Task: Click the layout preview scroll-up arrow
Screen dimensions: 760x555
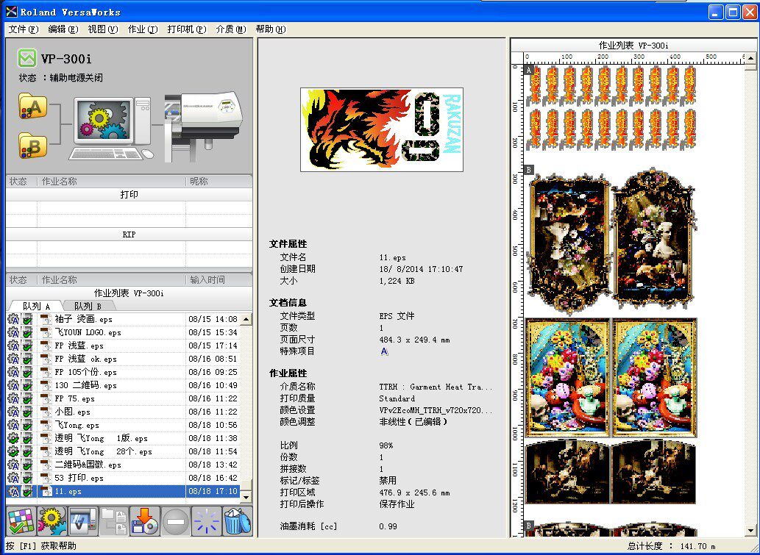Action: [x=750, y=58]
